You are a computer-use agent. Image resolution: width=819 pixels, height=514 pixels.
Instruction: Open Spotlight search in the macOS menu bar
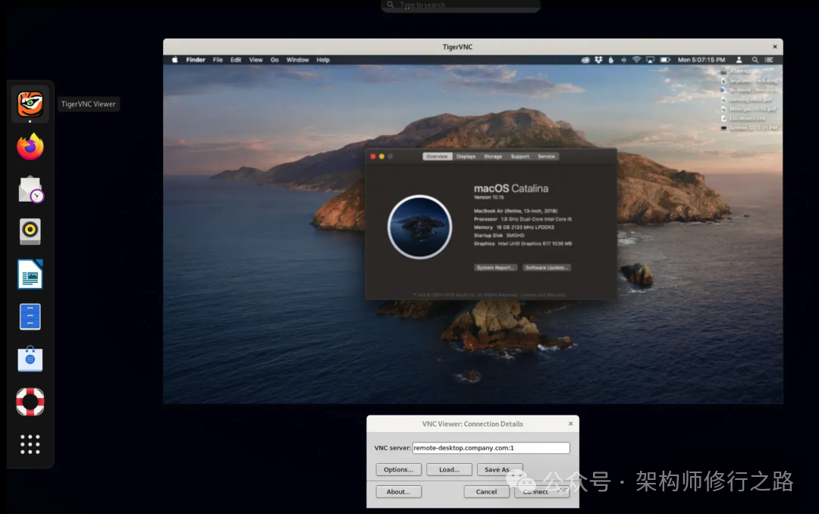click(x=755, y=59)
